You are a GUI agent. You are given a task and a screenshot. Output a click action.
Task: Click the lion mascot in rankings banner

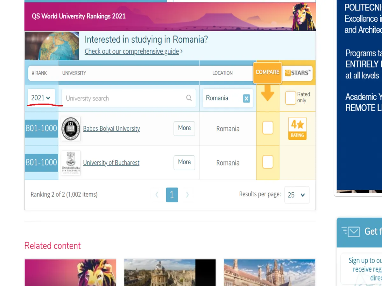click(303, 17)
